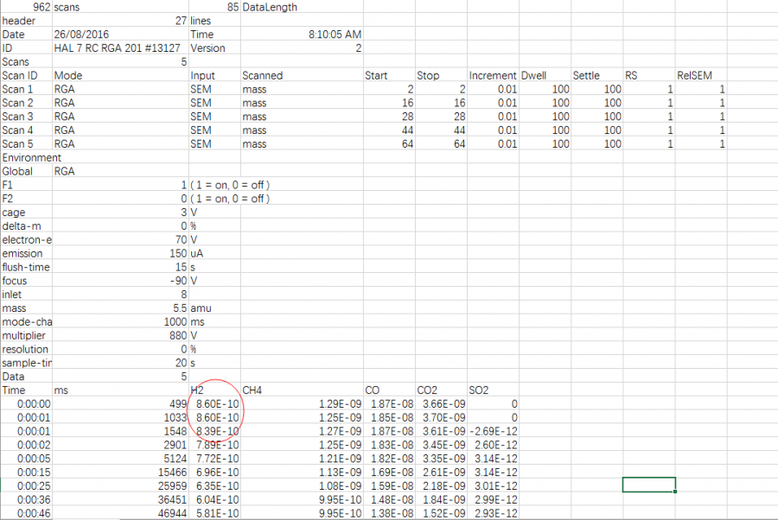
Task: Select the header label cell
Action: (26, 21)
